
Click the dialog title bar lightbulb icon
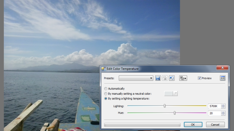tap(104, 69)
